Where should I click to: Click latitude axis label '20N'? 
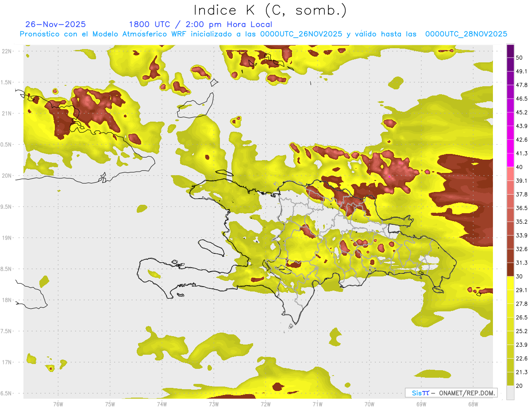pyautogui.click(x=7, y=176)
